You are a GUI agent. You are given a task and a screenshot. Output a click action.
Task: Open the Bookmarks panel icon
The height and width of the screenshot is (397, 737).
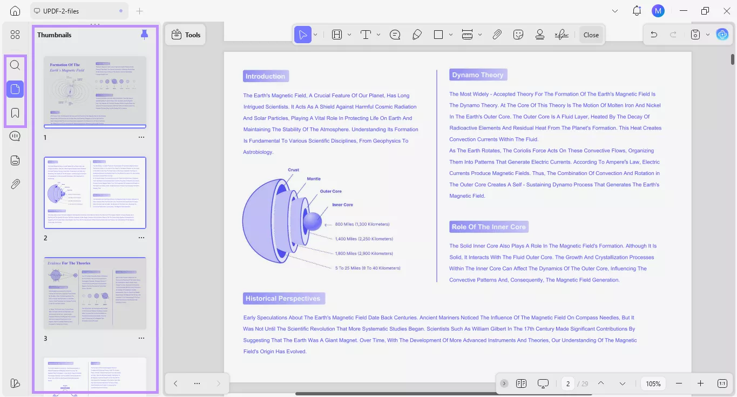tap(15, 113)
